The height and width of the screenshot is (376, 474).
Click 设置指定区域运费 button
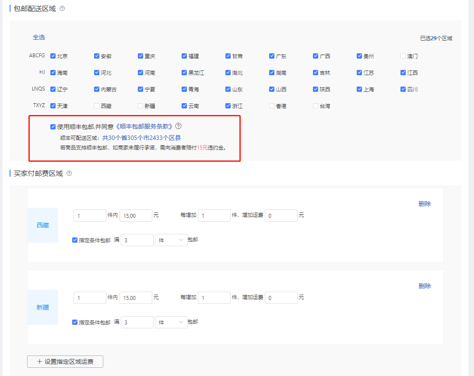click(x=65, y=362)
